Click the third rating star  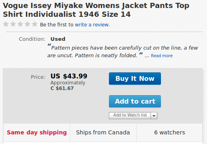click(20, 24)
